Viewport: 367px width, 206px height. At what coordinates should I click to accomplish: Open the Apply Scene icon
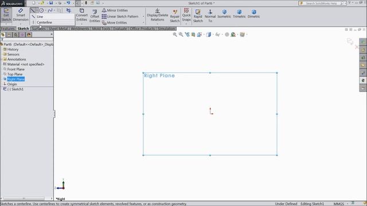click(x=233, y=34)
